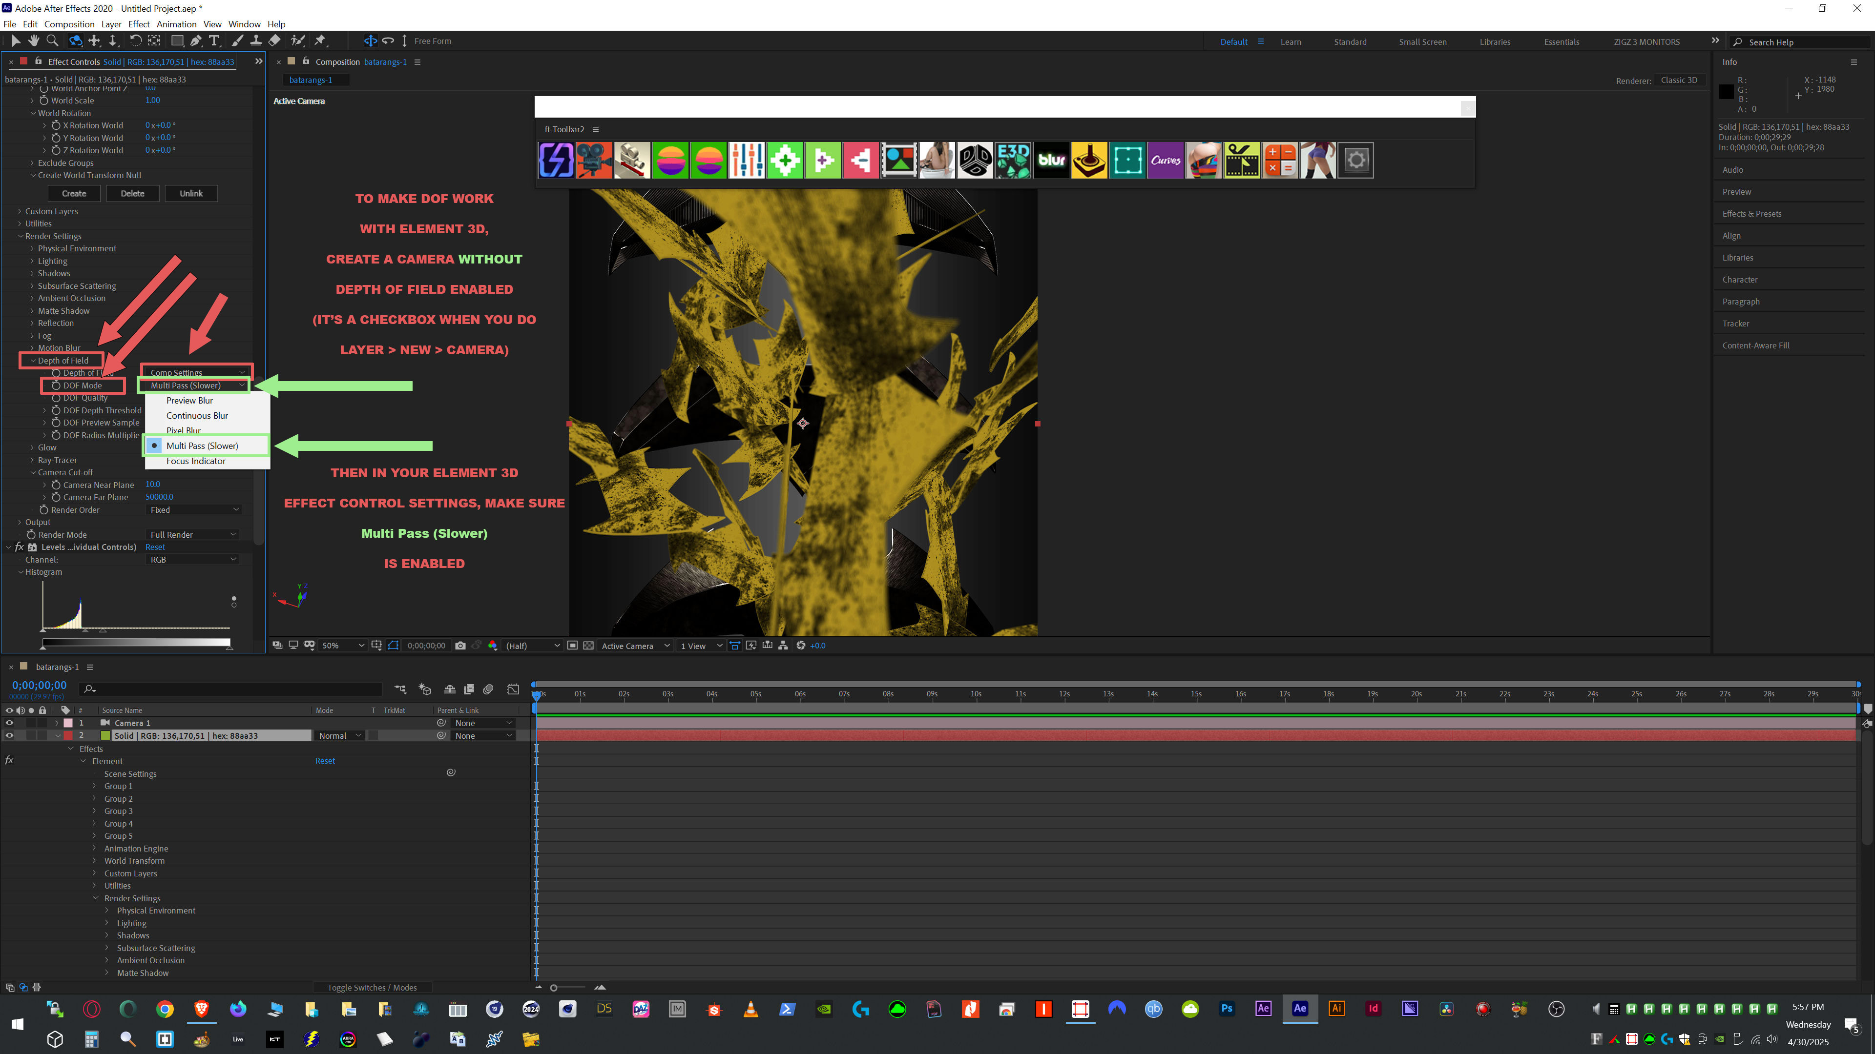The height and width of the screenshot is (1054, 1875).
Task: Select the Selection arrow tool
Action: (x=15, y=41)
